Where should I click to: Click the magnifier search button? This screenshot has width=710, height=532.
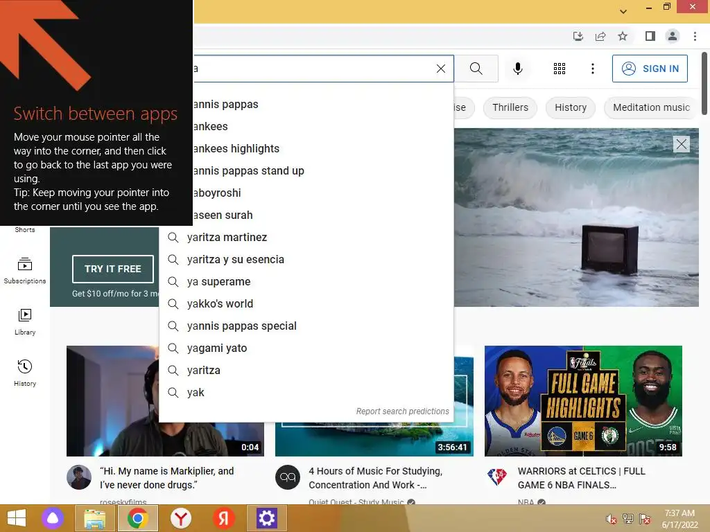pyautogui.click(x=476, y=69)
